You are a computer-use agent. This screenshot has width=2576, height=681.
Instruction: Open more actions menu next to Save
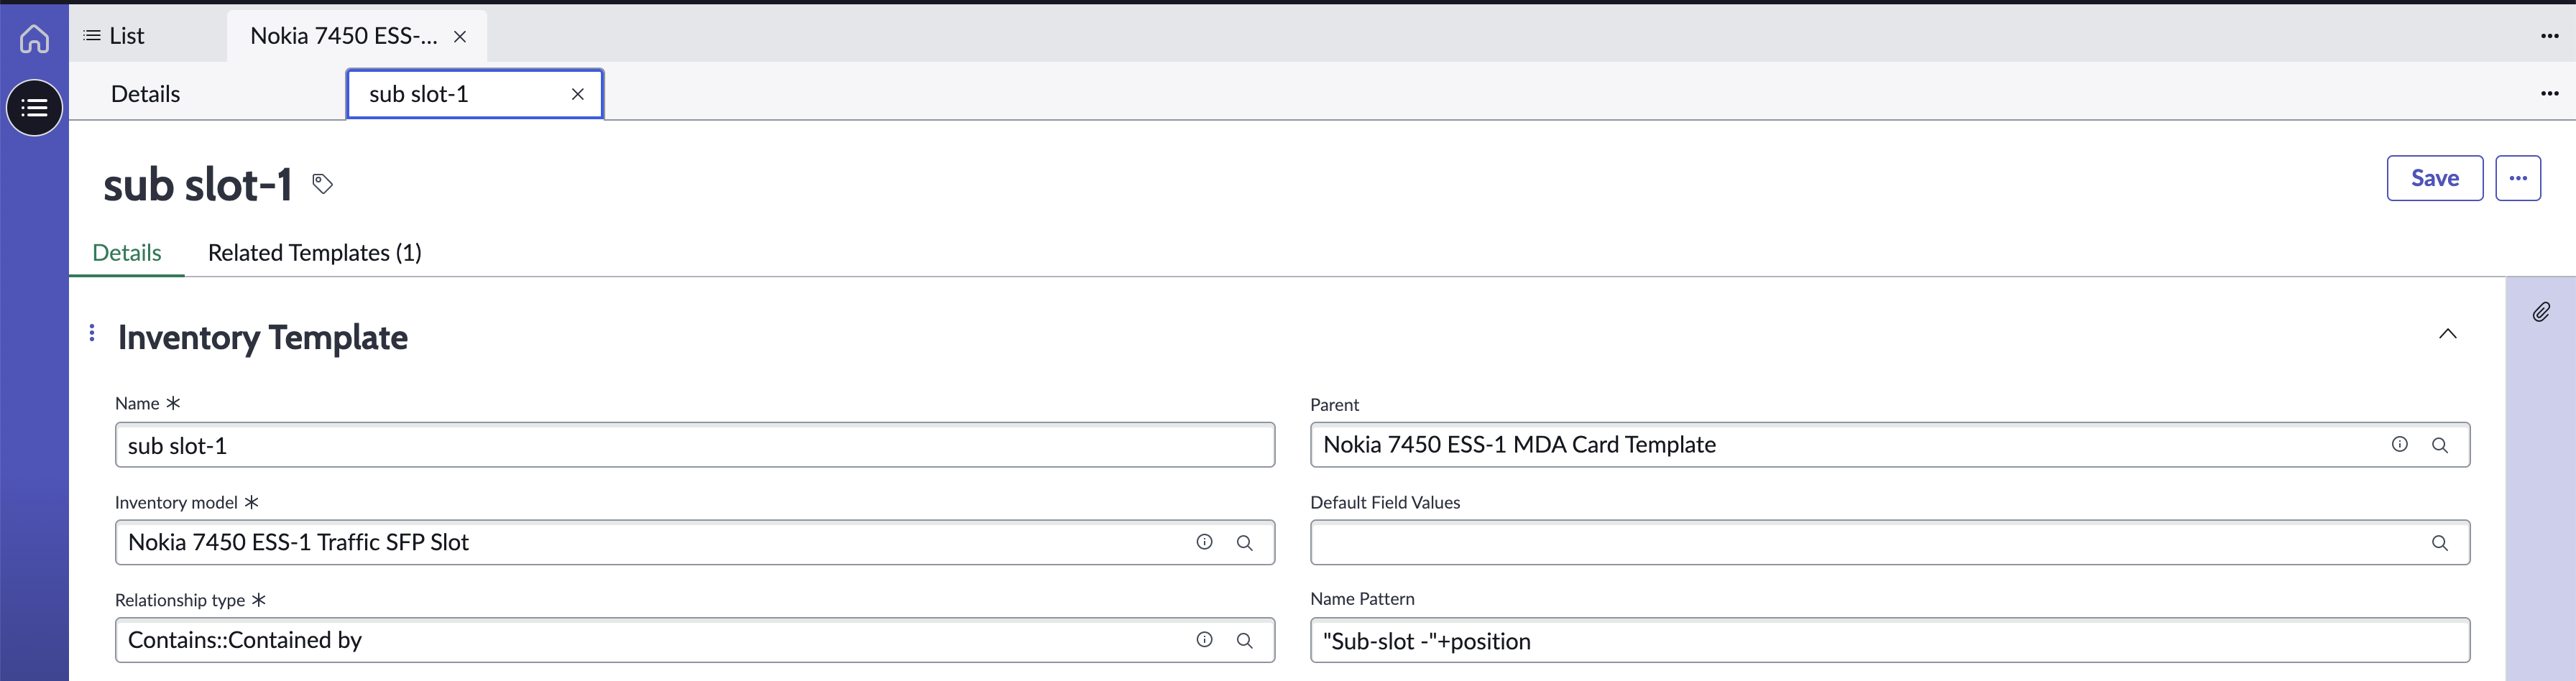pos(2517,178)
